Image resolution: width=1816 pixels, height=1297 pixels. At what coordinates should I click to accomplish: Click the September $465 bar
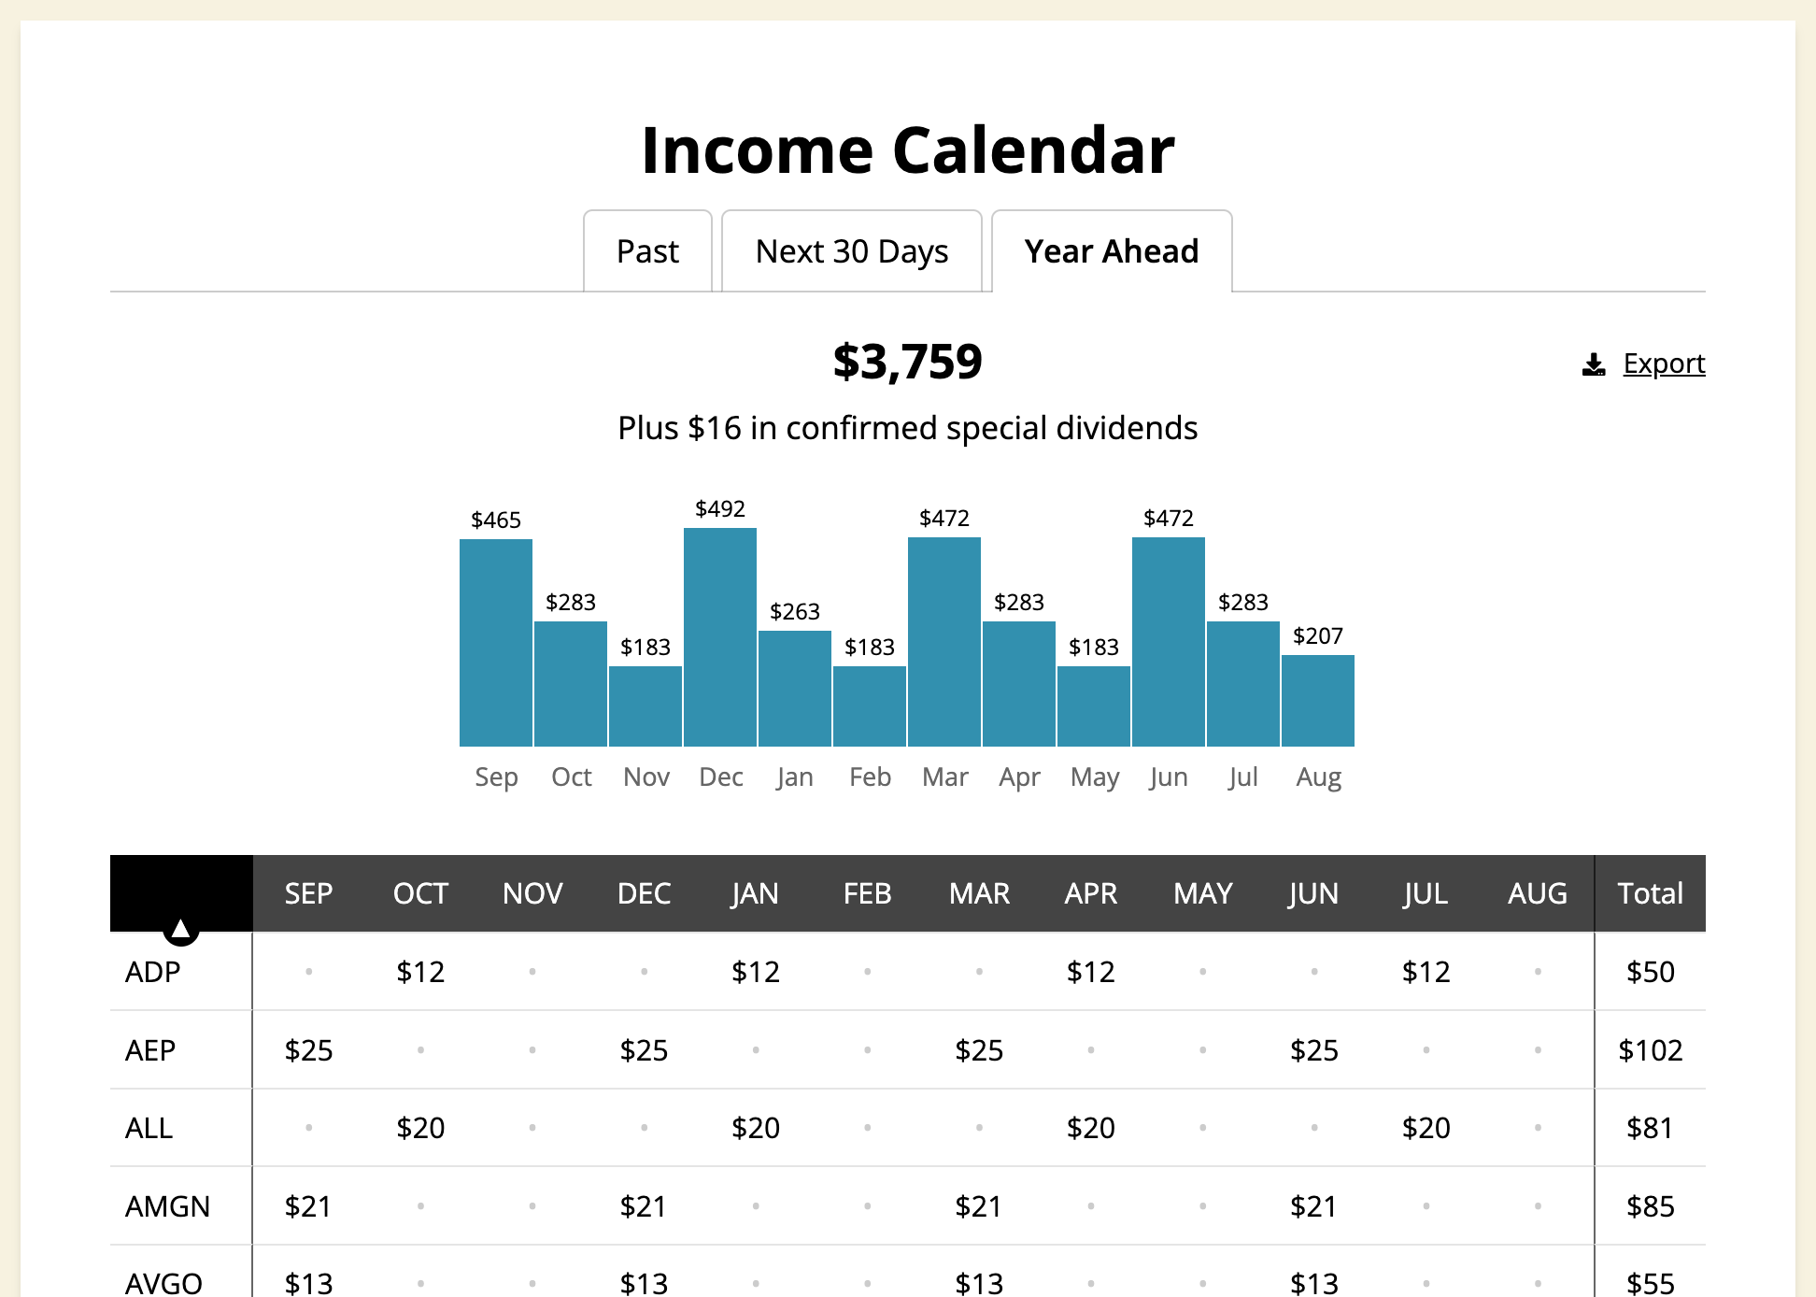496,643
